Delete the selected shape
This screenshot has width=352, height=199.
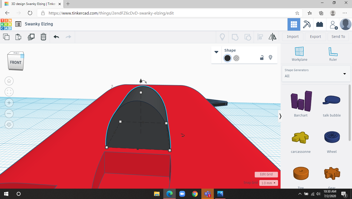[x=43, y=37]
